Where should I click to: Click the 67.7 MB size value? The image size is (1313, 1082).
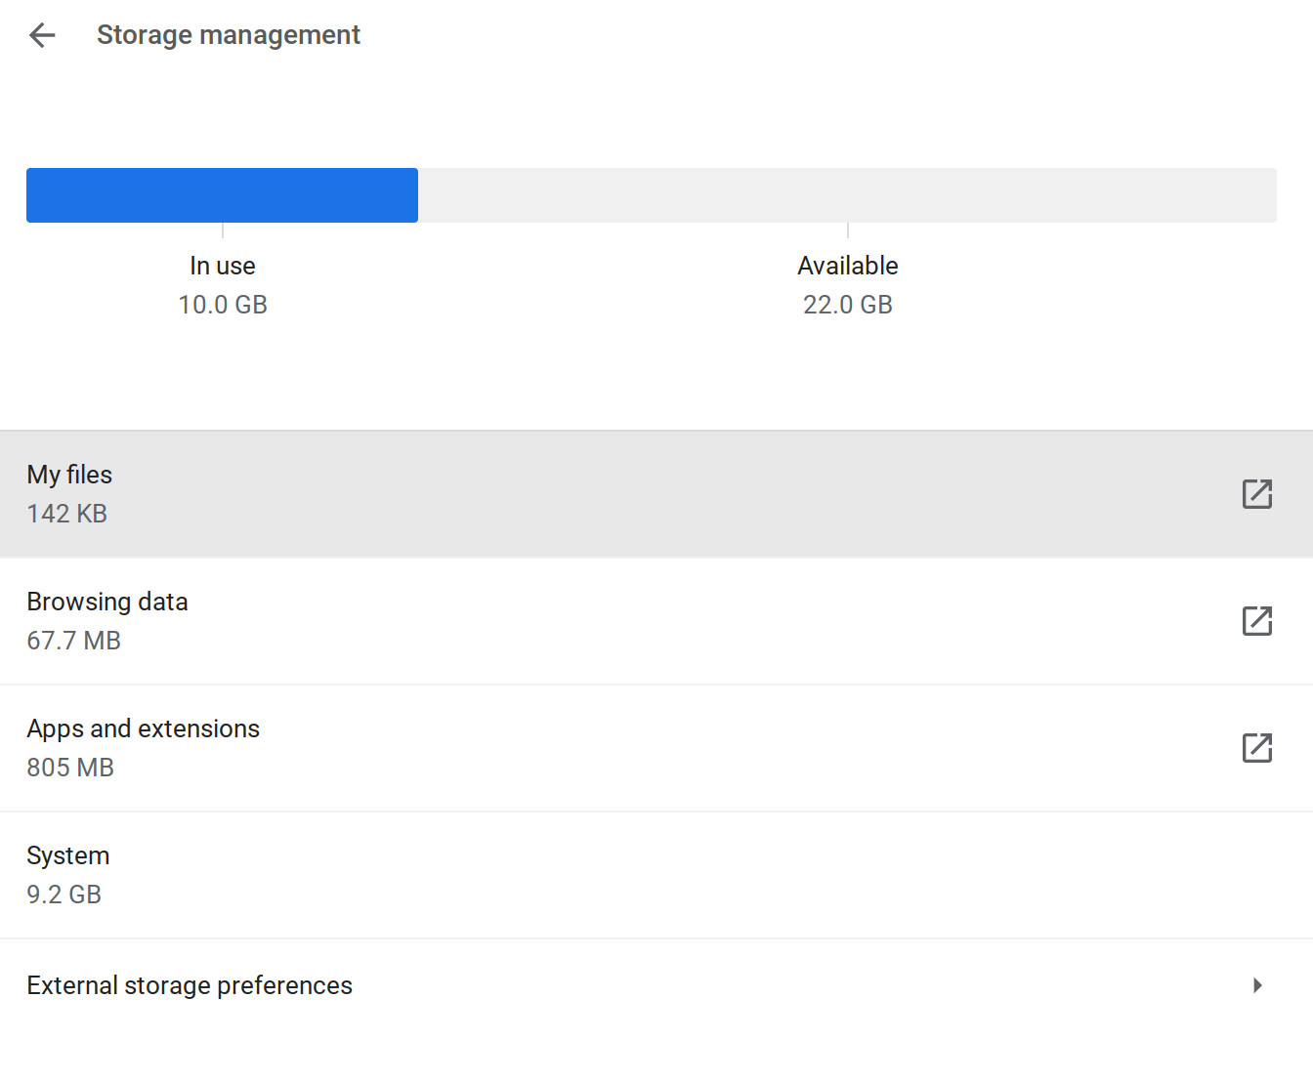point(74,641)
